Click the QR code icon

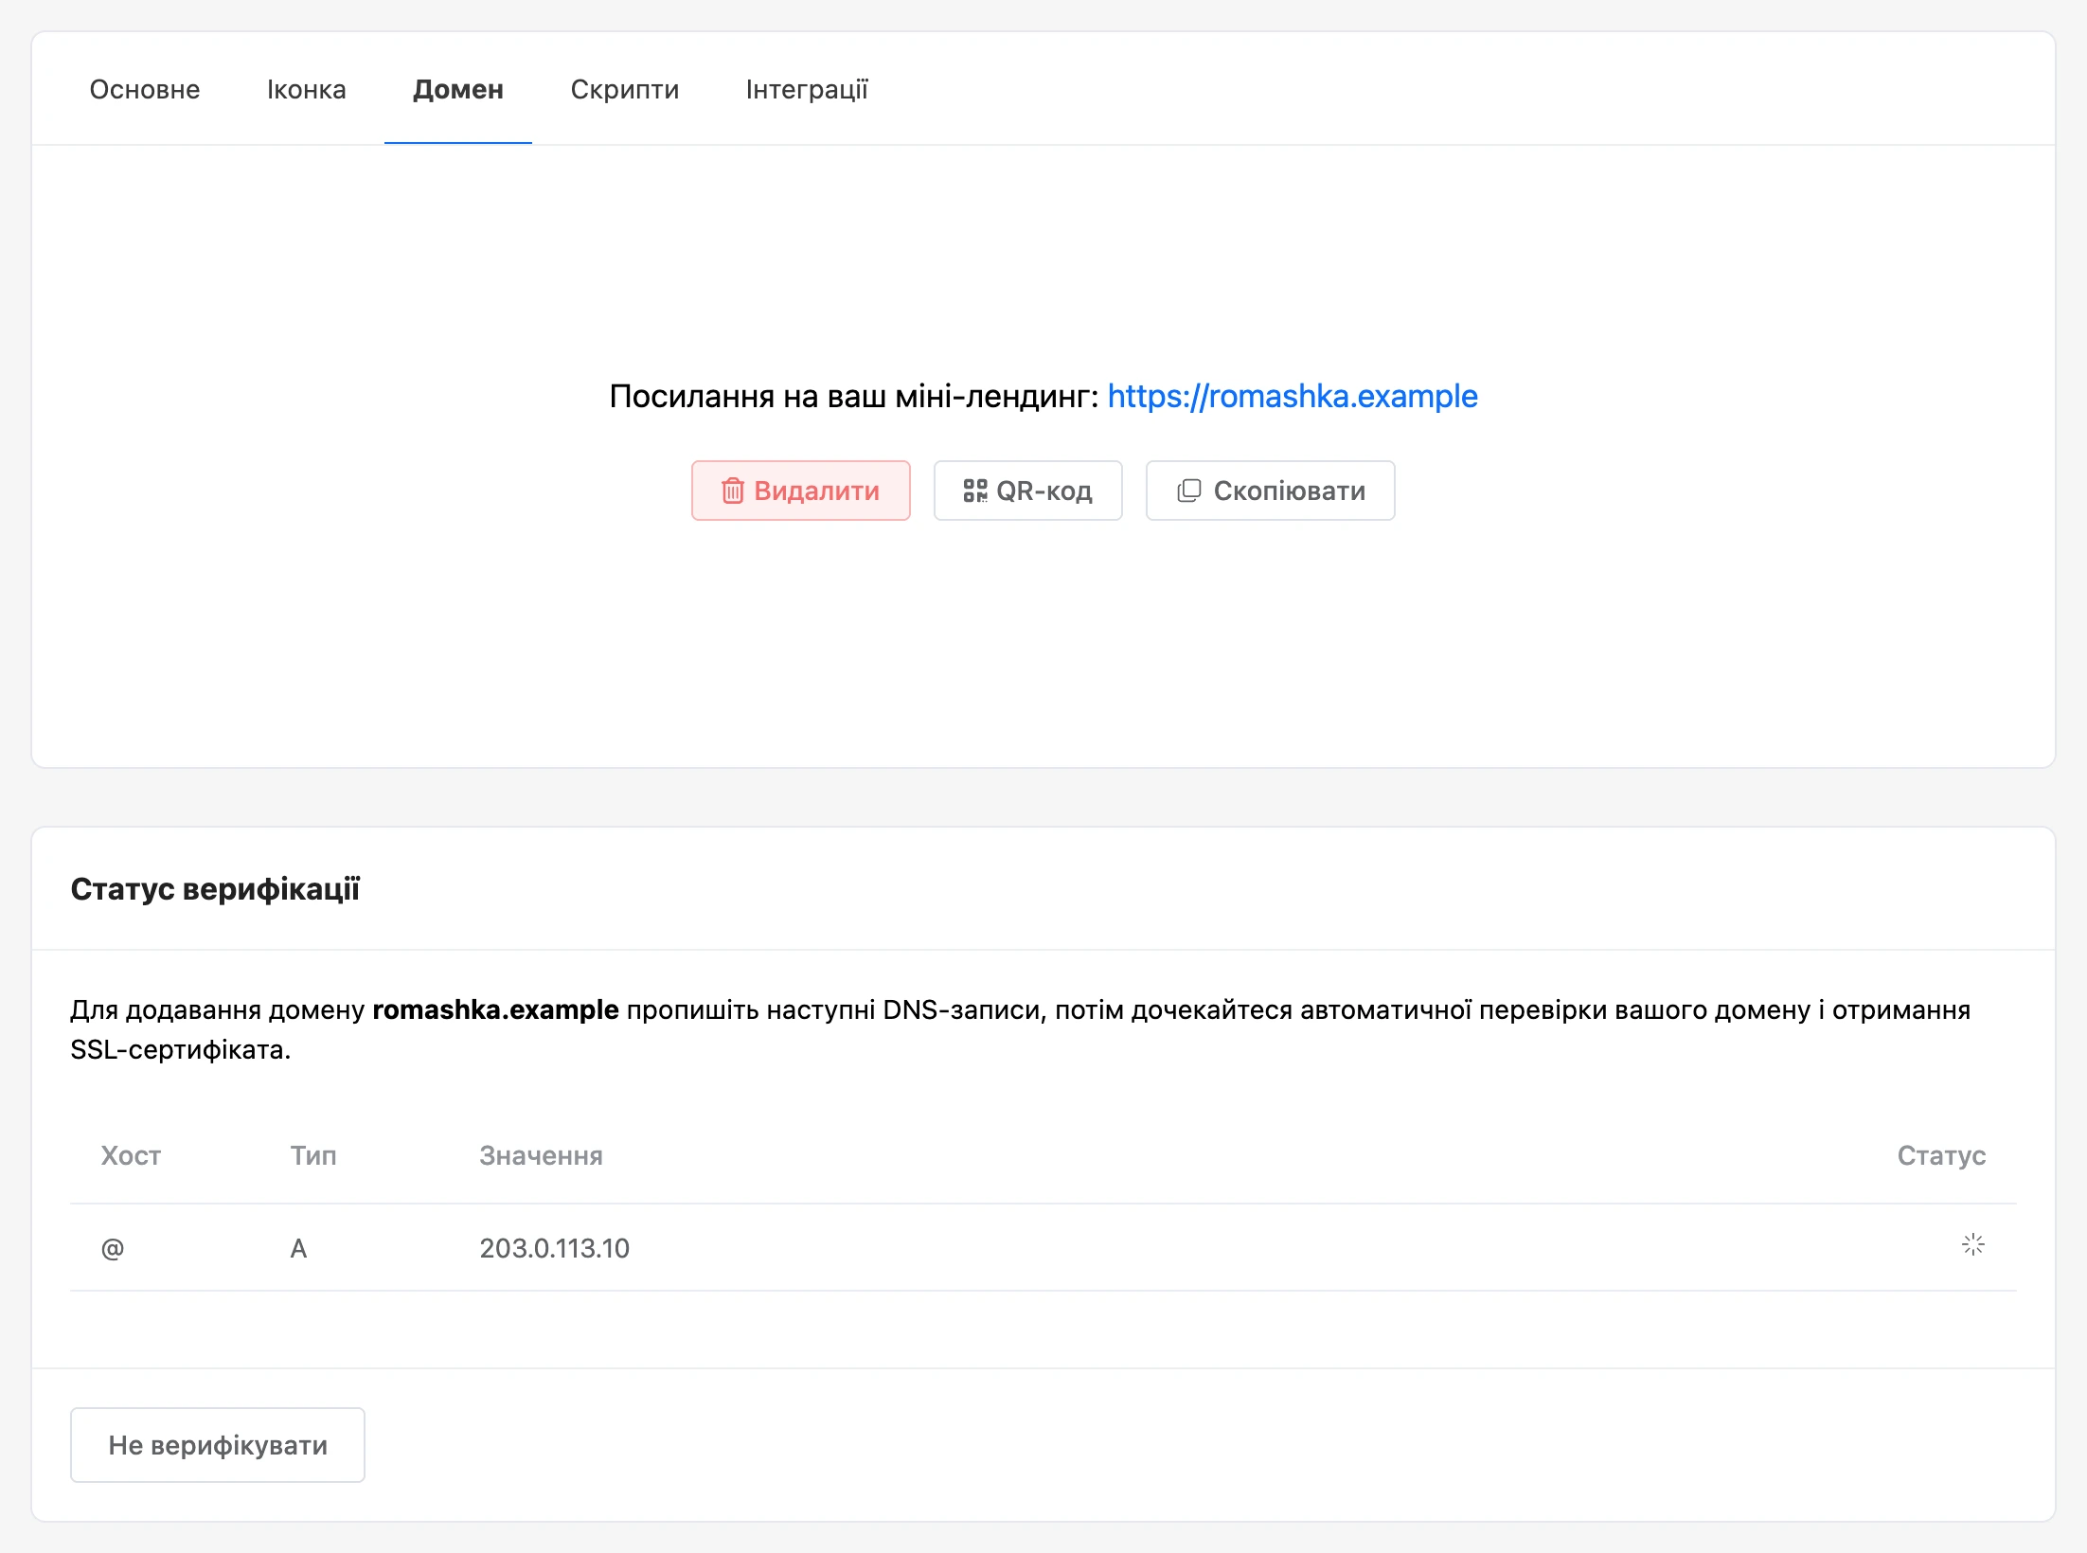pos(975,491)
